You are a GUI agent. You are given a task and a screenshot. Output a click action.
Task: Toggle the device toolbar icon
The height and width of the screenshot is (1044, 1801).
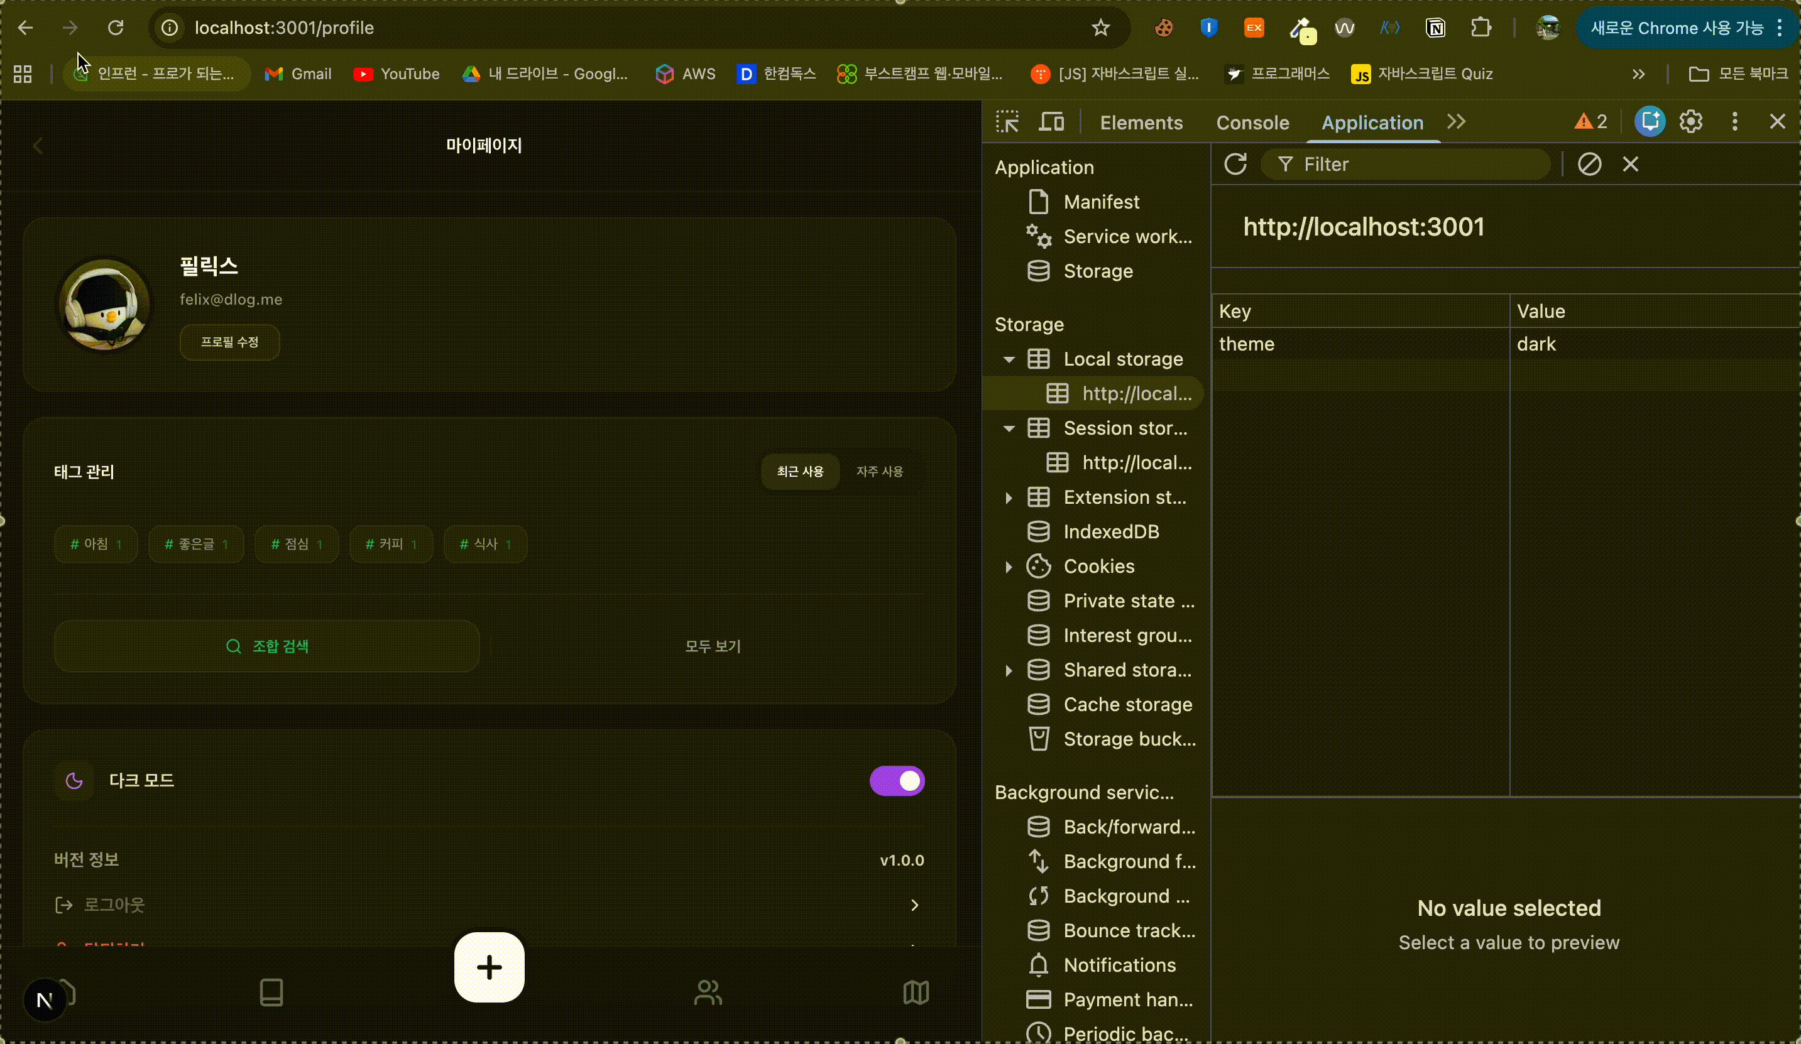click(1051, 122)
